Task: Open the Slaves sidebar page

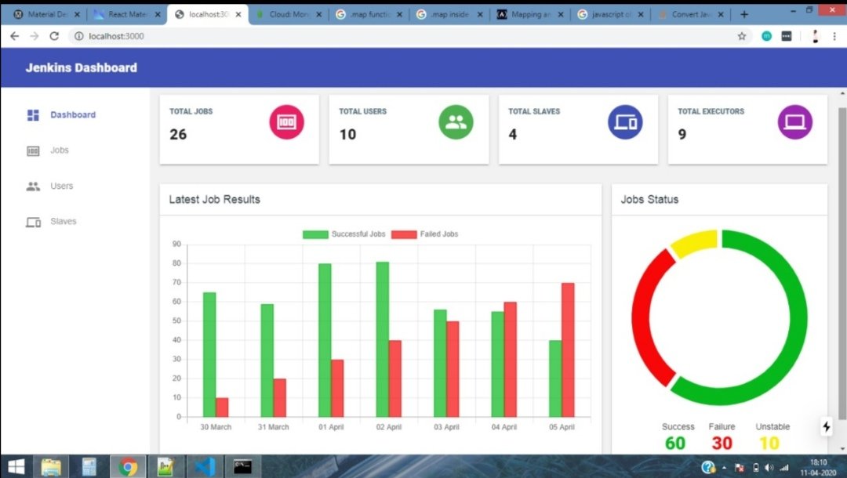Action: point(64,221)
